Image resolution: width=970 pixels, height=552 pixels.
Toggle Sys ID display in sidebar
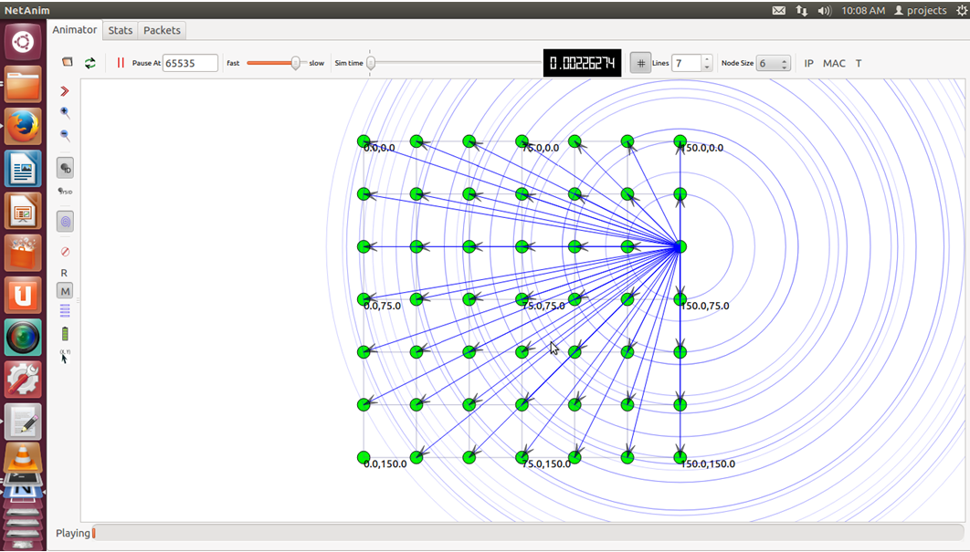tap(65, 189)
